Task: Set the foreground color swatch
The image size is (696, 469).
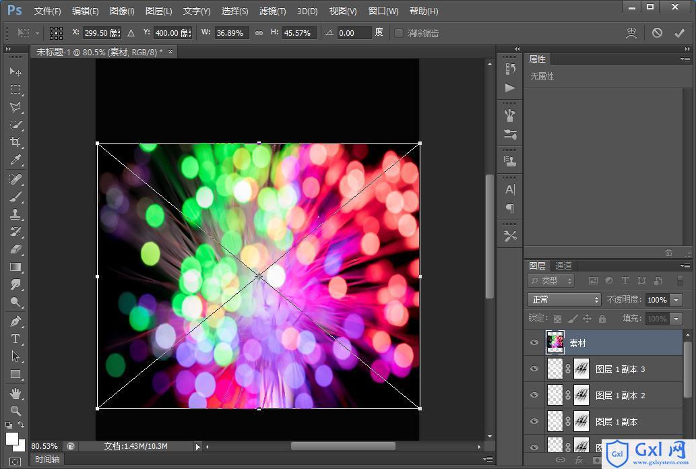Action: (12, 439)
